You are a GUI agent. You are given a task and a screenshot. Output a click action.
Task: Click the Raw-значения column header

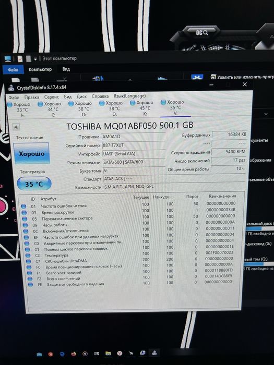pos(222,196)
